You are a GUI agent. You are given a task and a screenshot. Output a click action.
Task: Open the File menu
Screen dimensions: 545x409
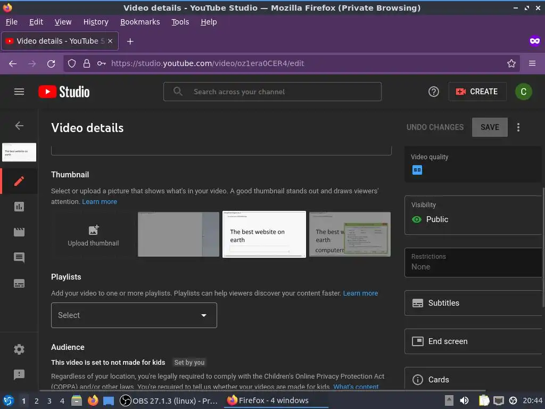(x=12, y=22)
